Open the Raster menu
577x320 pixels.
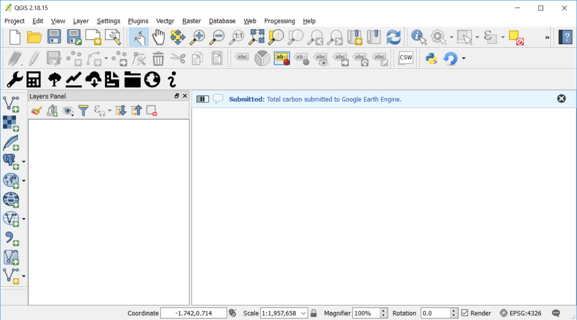pyautogui.click(x=191, y=21)
